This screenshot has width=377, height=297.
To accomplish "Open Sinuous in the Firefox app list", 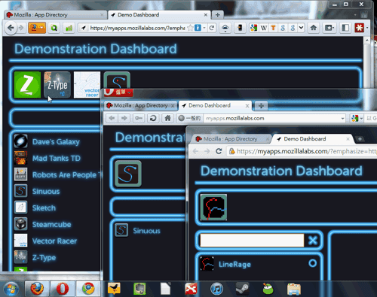I will click(37, 191).
